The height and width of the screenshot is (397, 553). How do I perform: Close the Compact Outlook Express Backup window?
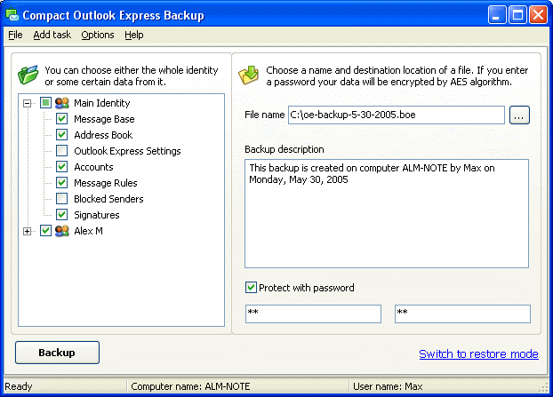point(538,15)
